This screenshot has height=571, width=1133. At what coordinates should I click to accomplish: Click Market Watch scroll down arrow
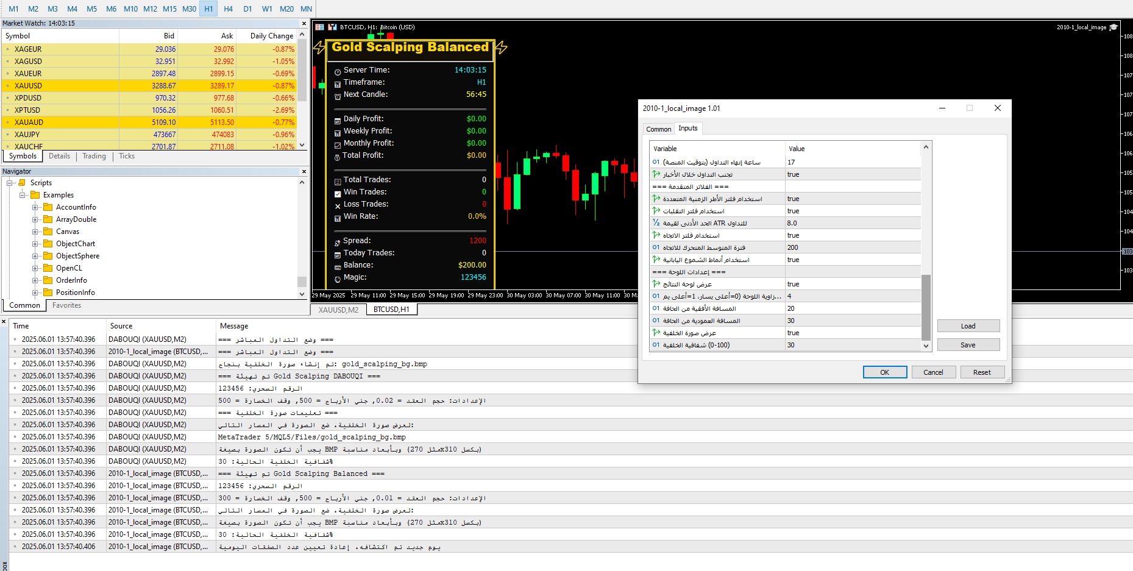tap(302, 146)
